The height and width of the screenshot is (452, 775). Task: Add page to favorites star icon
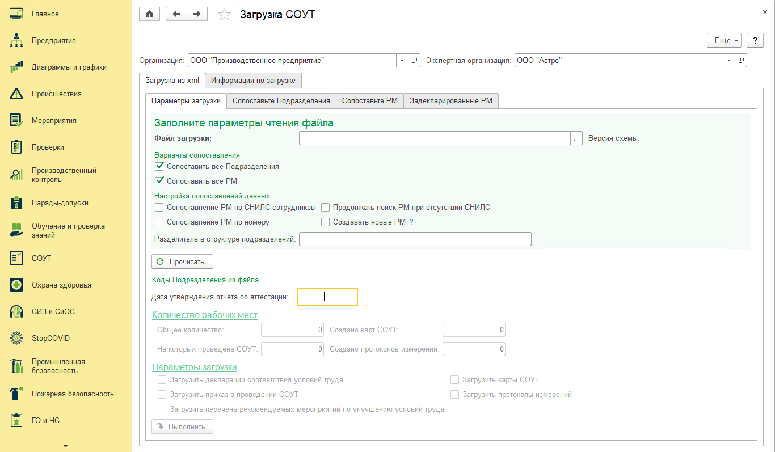click(x=225, y=15)
